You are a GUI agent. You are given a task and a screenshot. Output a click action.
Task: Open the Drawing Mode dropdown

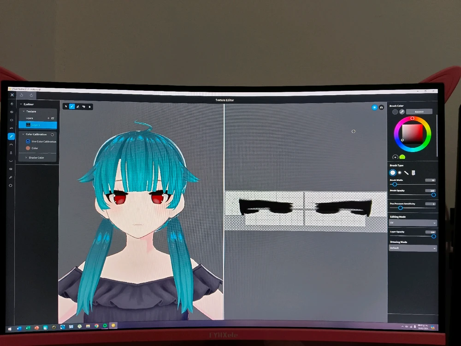(x=413, y=248)
